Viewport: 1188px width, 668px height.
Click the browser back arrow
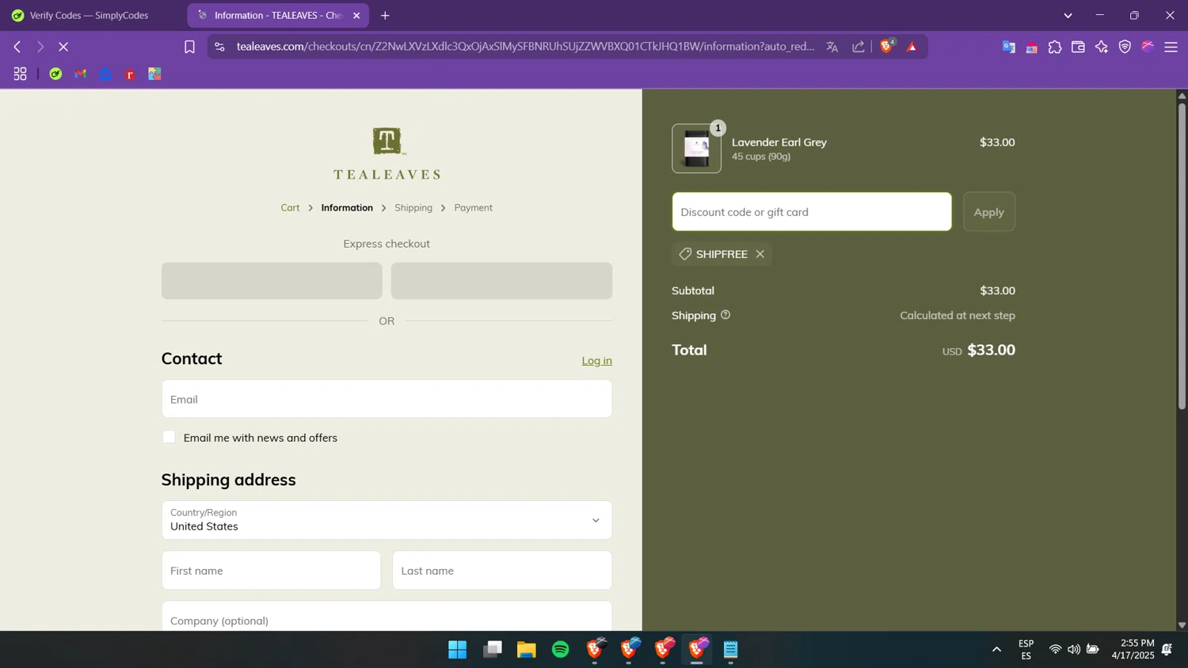(x=17, y=47)
